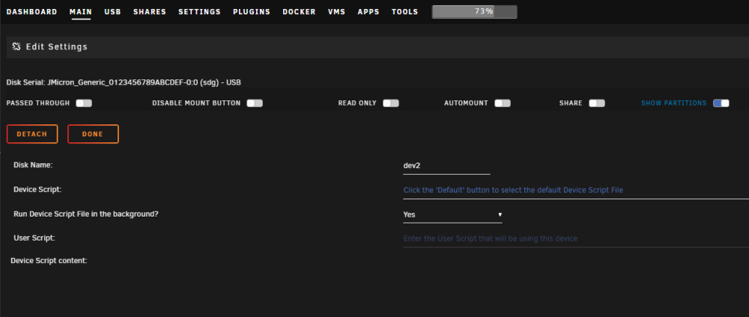Click the Disk Serial JMicron_Generic text

pyautogui.click(x=124, y=82)
